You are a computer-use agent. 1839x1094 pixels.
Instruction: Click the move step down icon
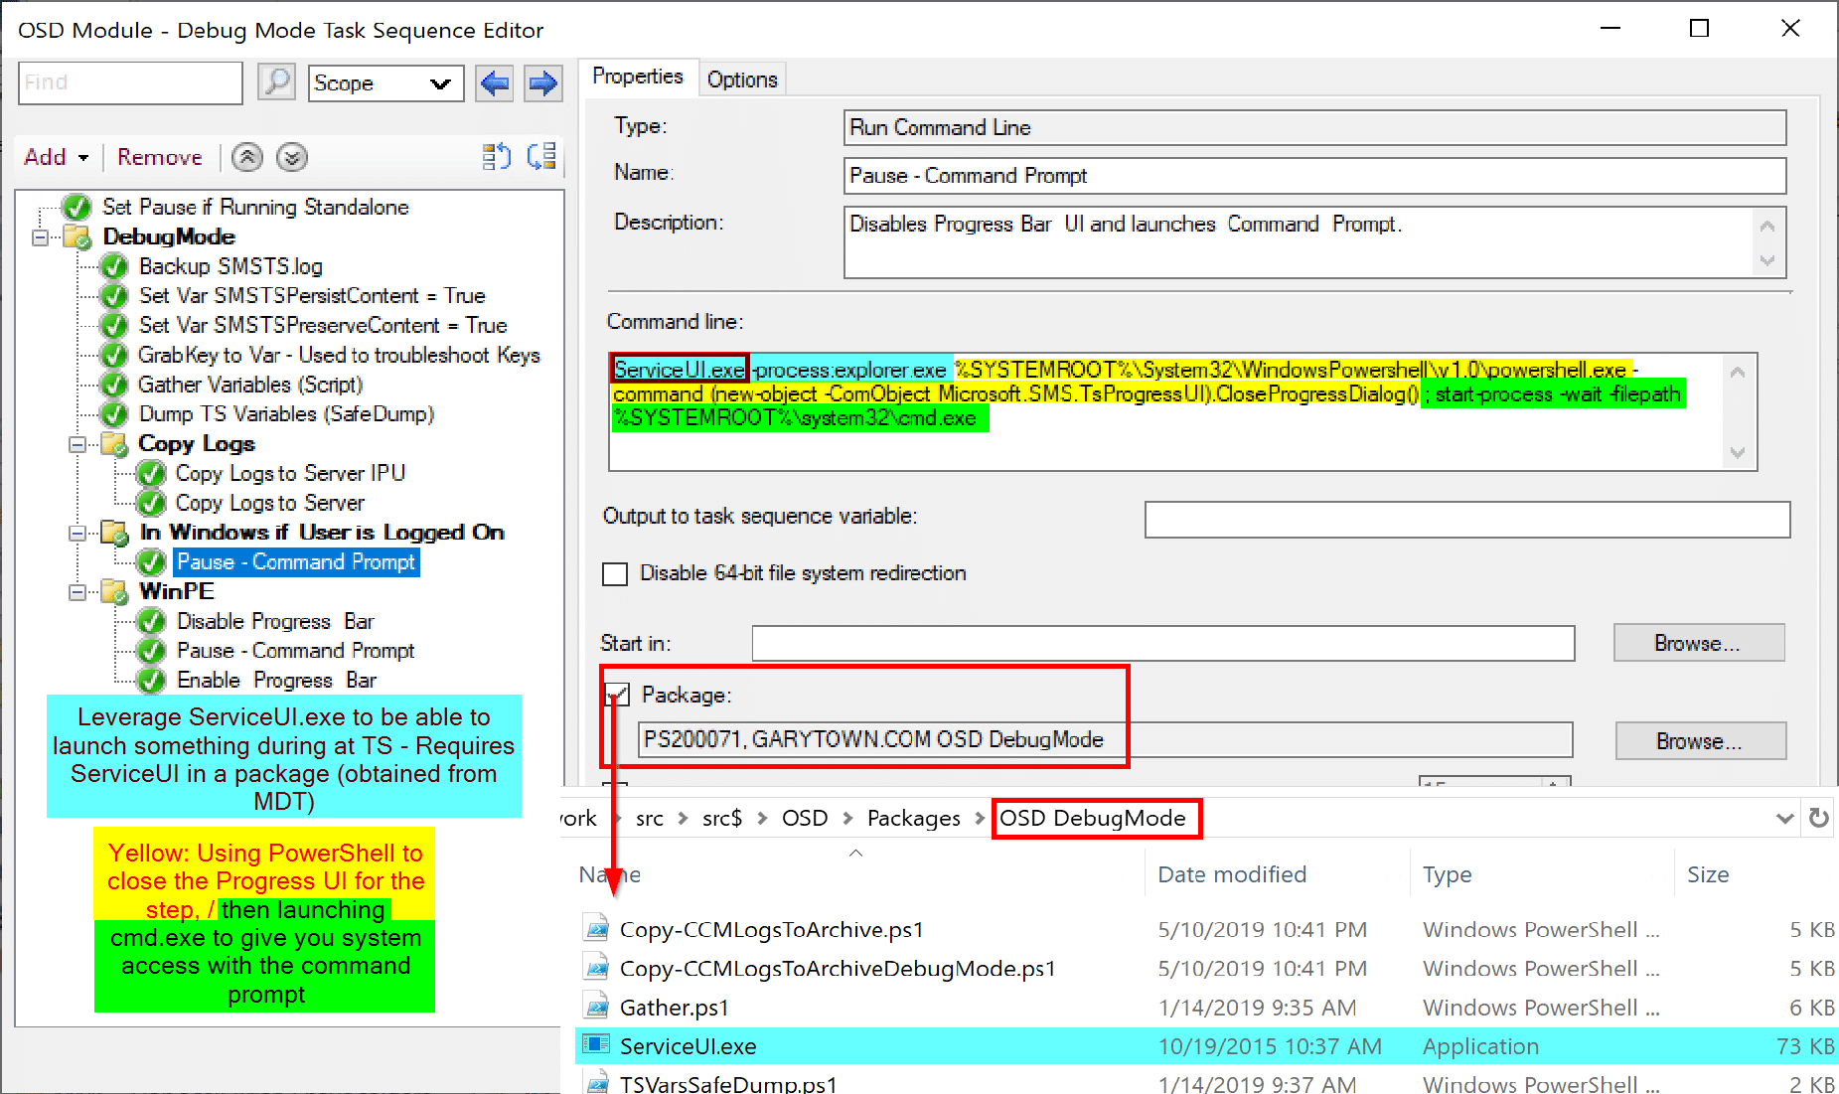(x=292, y=157)
